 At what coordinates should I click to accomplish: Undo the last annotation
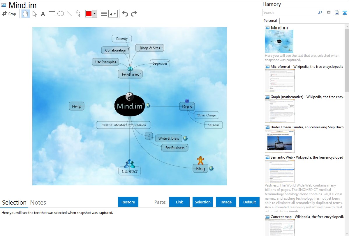point(125,14)
